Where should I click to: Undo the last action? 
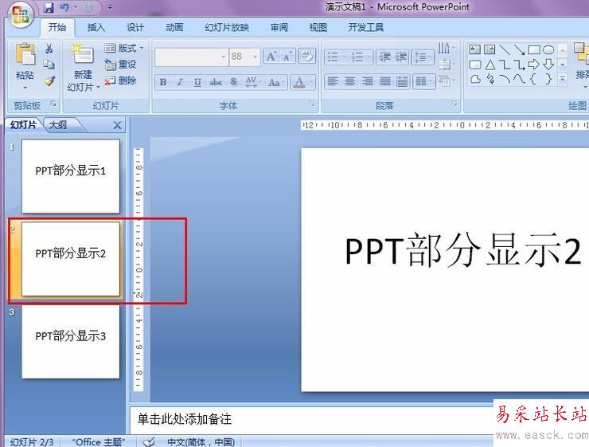[x=64, y=7]
